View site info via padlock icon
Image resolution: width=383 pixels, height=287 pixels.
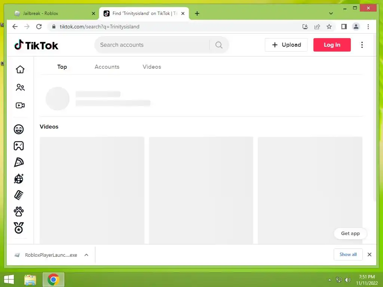[x=54, y=27]
